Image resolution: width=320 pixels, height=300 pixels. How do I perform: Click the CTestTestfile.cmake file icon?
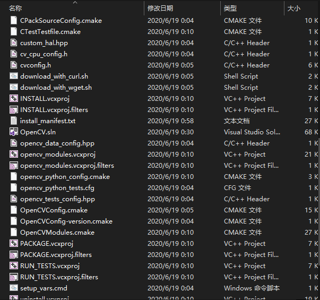14,32
